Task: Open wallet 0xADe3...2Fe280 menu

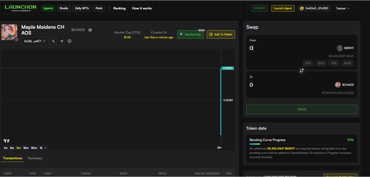Action: coord(314,8)
